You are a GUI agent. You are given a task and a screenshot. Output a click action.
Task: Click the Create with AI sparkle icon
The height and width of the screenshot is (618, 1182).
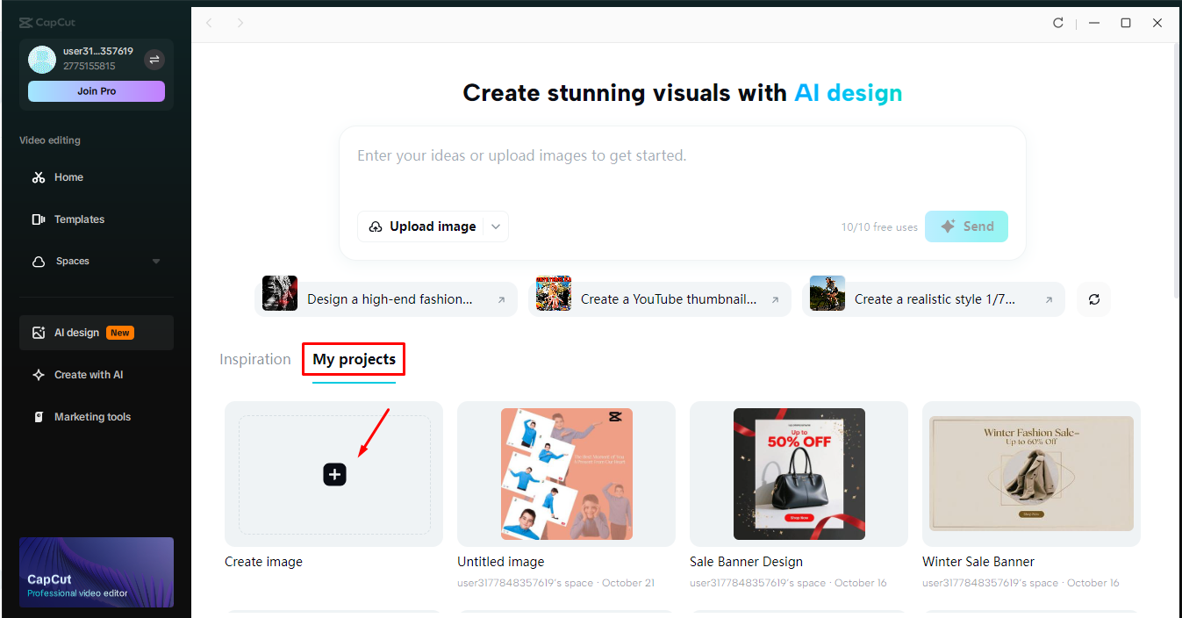tap(39, 375)
